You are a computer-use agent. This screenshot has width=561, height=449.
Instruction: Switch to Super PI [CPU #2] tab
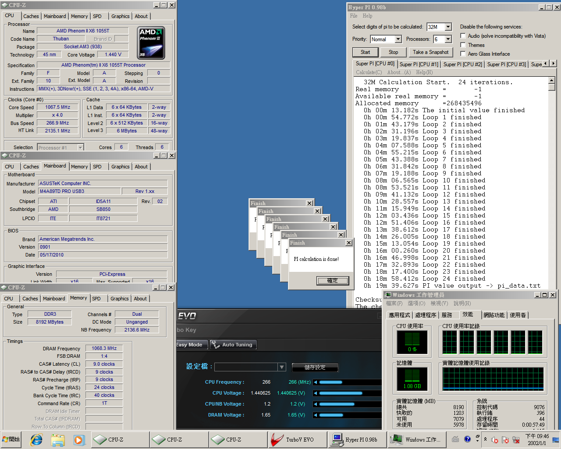(462, 64)
